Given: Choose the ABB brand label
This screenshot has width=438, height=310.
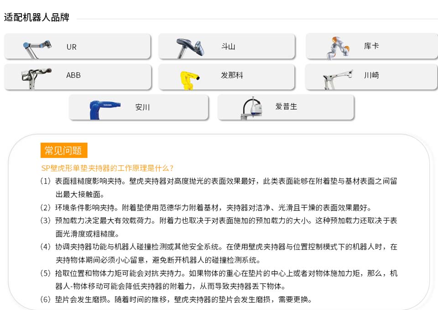Looking at the screenshot, I should 73,75.
